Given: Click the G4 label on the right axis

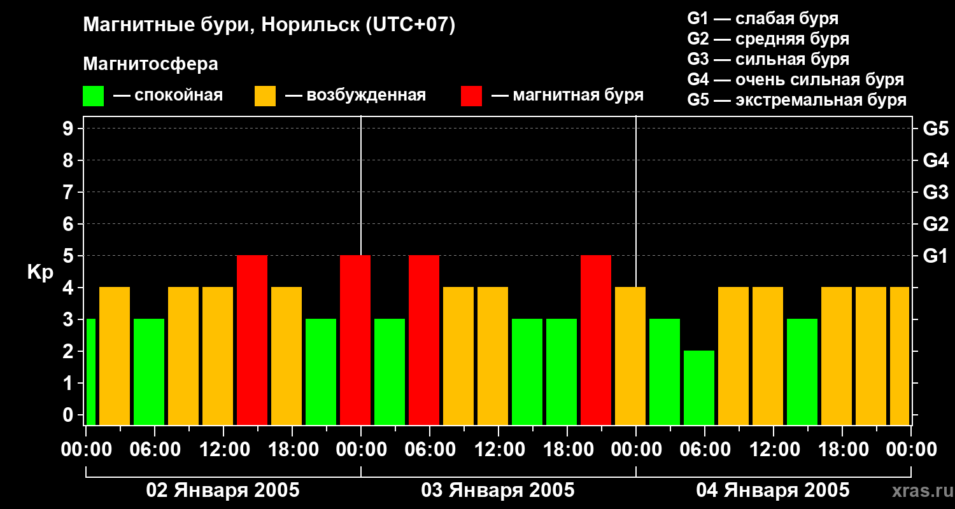Looking at the screenshot, I should click(x=935, y=160).
